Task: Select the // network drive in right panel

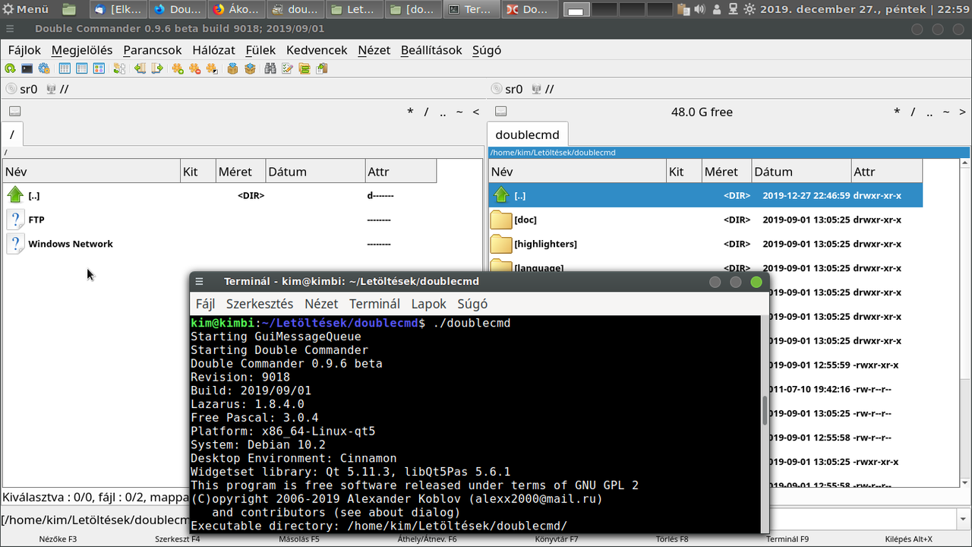Action: [544, 89]
